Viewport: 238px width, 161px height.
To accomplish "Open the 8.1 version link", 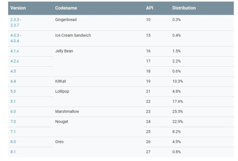I will point(13,152).
